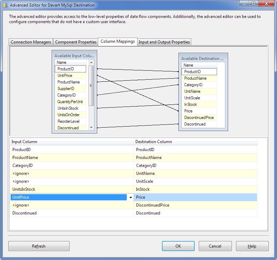
Task: Select Discontinued in Available Destination Columns
Action: click(x=199, y=124)
